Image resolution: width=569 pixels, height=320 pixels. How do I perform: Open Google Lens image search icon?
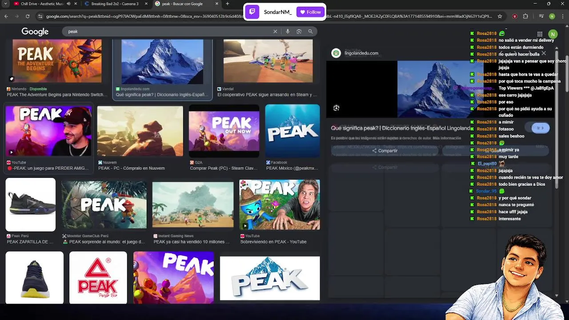[299, 32]
